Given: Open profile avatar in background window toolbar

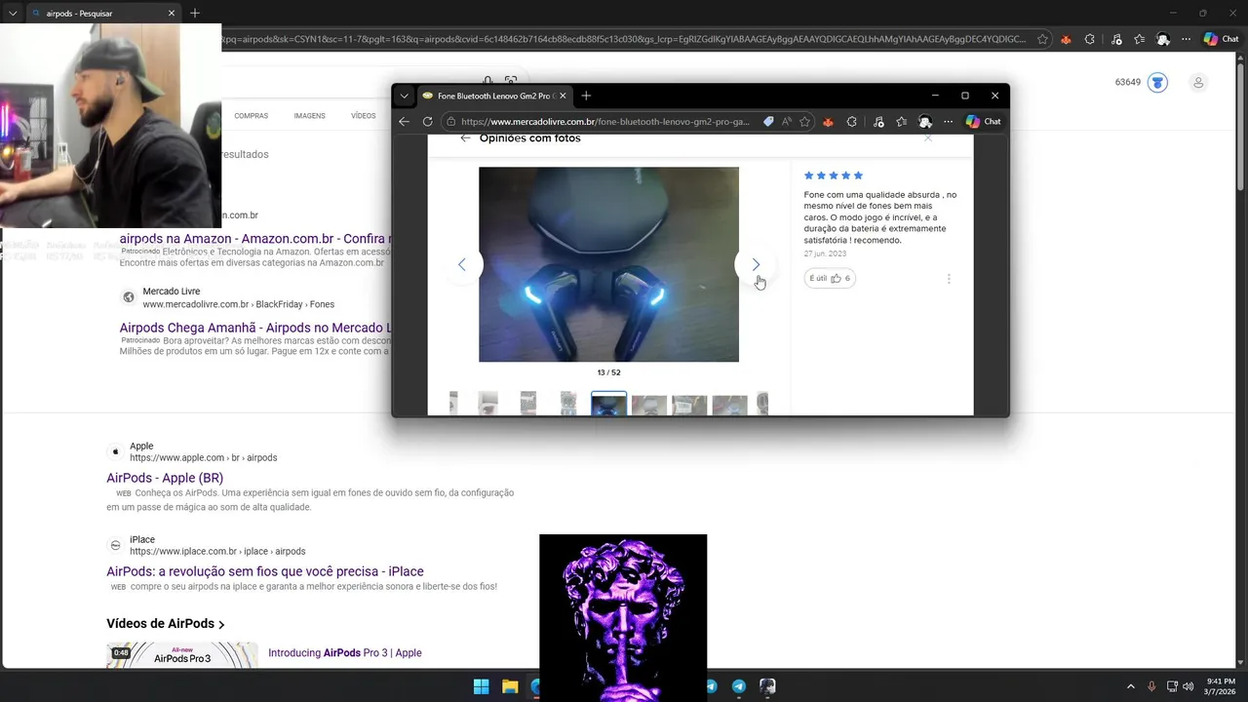Looking at the screenshot, I should pyautogui.click(x=1163, y=40).
